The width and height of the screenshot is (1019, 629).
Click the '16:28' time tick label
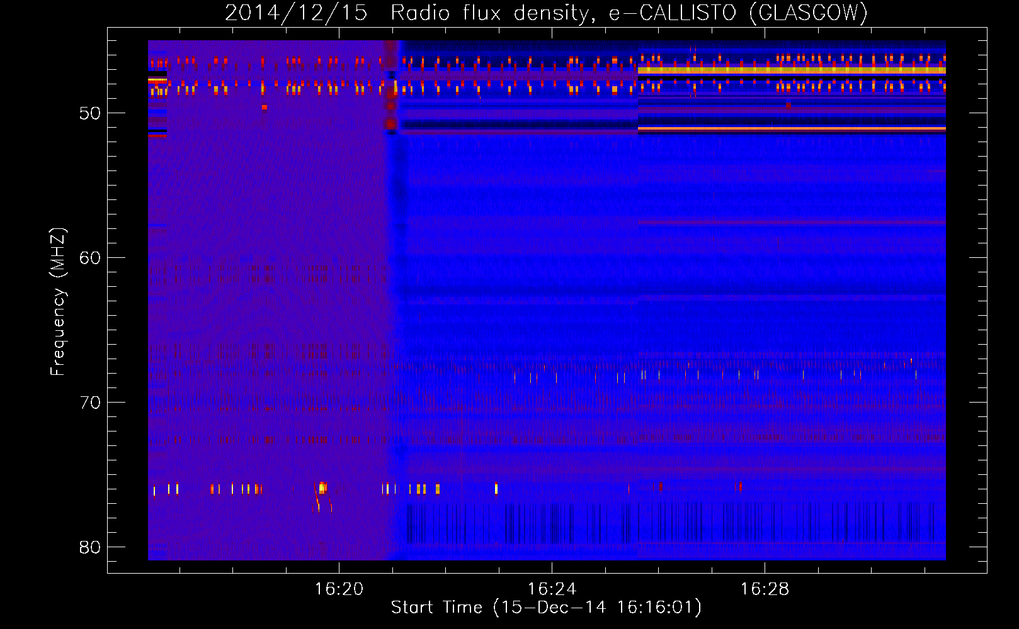coord(764,589)
